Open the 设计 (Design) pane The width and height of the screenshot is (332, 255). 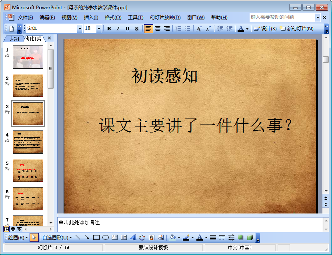point(265,28)
